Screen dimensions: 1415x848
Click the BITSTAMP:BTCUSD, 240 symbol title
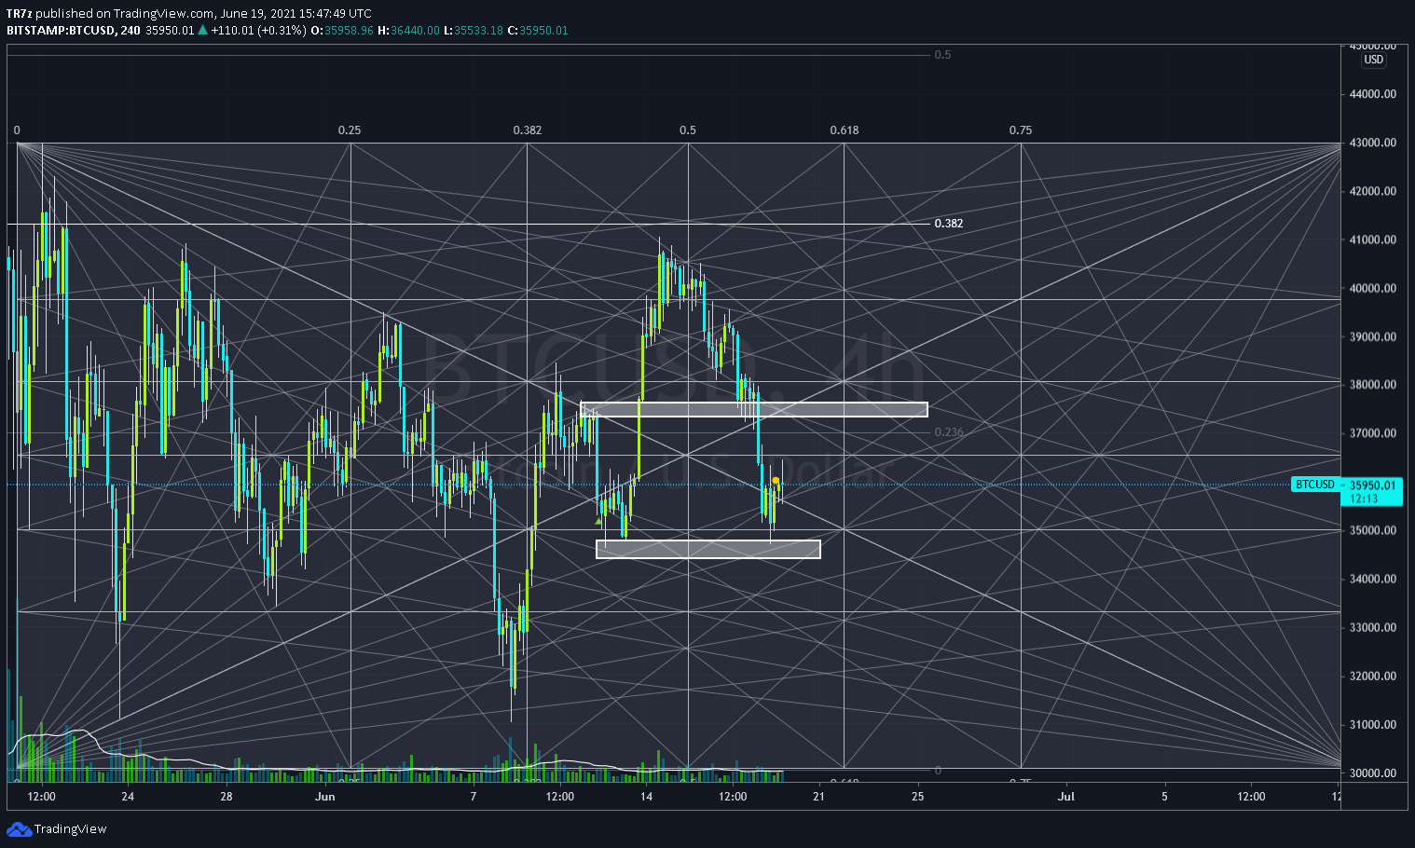[x=74, y=31]
